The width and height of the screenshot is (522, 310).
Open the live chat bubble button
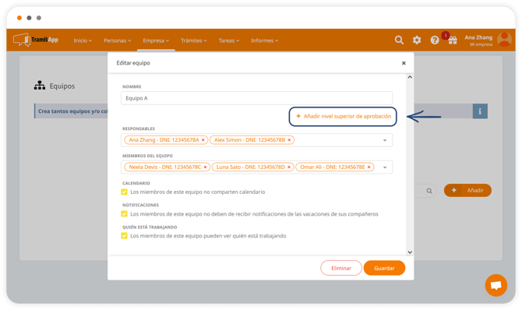click(x=496, y=285)
